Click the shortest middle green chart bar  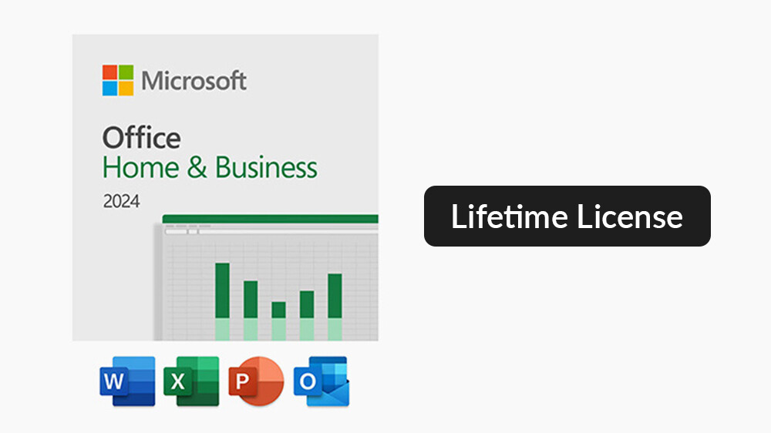click(278, 310)
